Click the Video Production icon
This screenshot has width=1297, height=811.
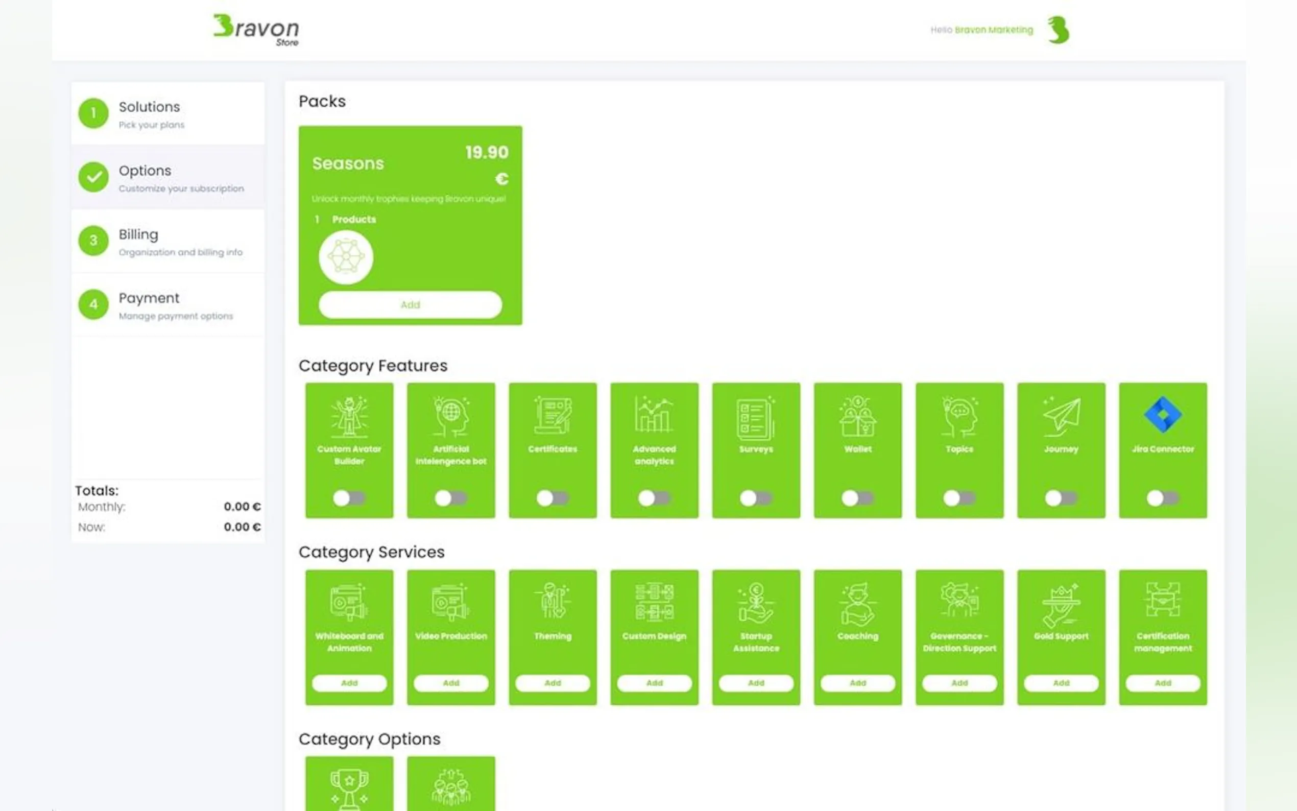451,602
